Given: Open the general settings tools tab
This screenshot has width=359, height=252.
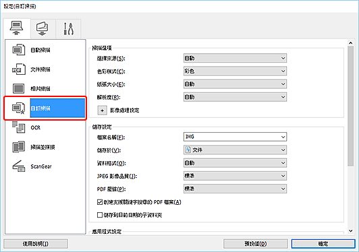Looking at the screenshot, I should click(68, 29).
